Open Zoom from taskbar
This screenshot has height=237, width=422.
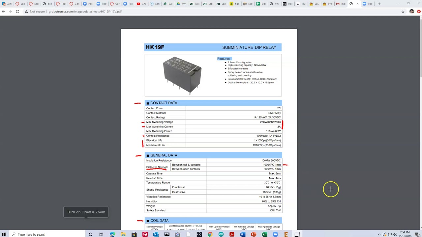pyautogui.click(x=275, y=234)
